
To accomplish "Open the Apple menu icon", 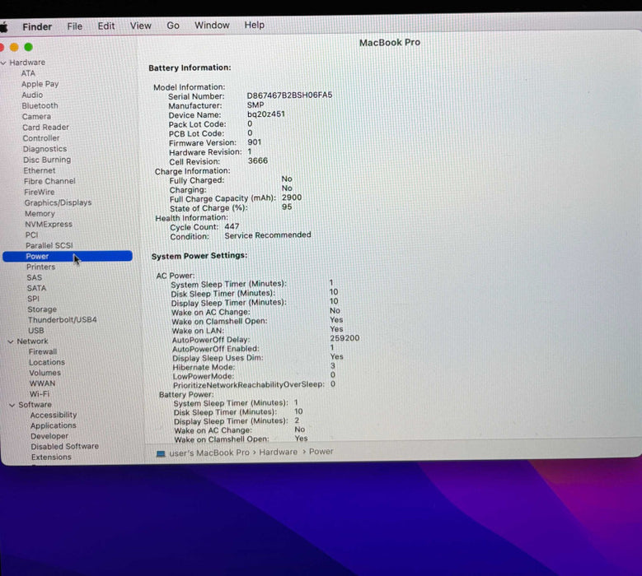I will coord(3,27).
